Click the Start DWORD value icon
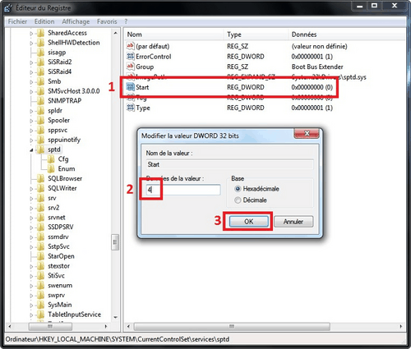Image resolution: width=411 pixels, height=349 pixels. tap(130, 87)
